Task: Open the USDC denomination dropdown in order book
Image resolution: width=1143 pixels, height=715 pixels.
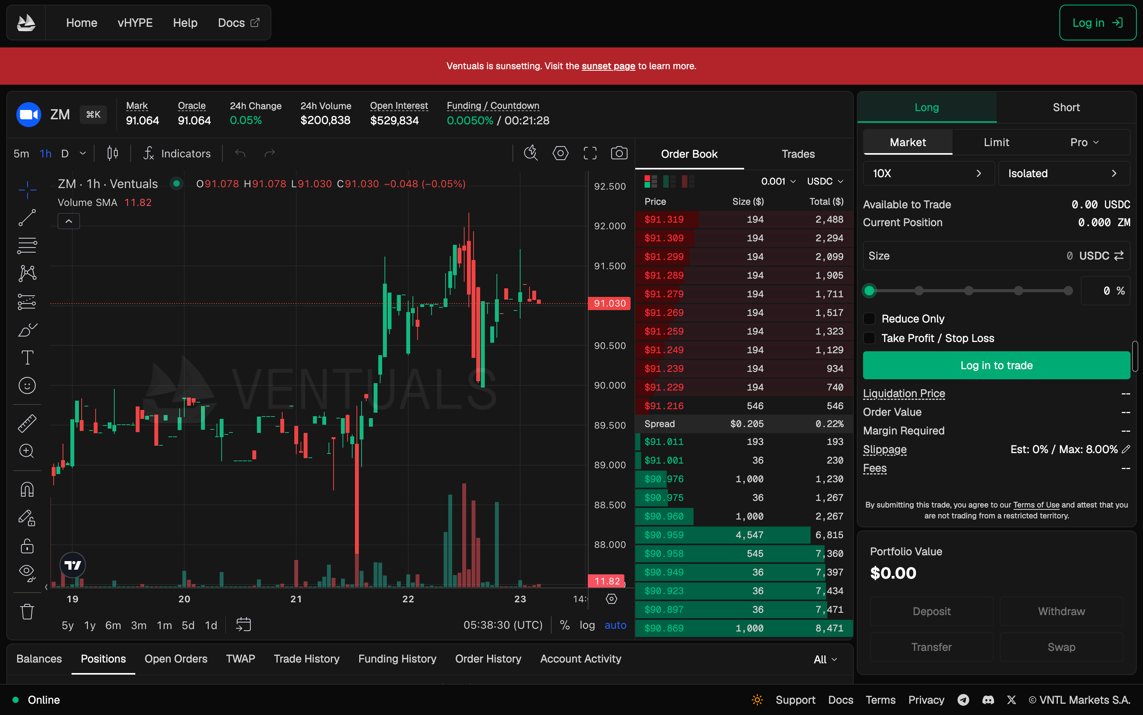Action: click(825, 181)
